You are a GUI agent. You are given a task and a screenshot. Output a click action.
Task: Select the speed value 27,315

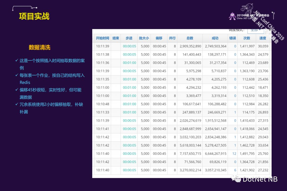[263, 121]
